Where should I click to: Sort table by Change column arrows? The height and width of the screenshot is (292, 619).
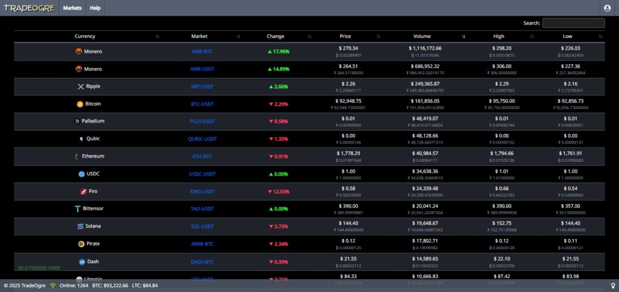click(309, 36)
